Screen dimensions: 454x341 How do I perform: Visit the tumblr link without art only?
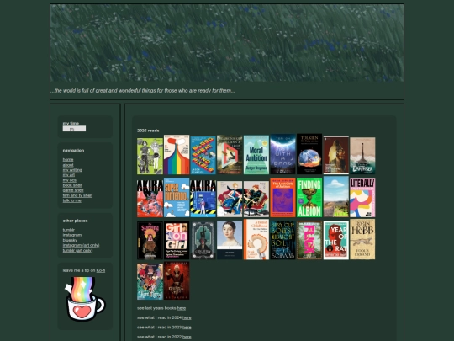coord(69,230)
